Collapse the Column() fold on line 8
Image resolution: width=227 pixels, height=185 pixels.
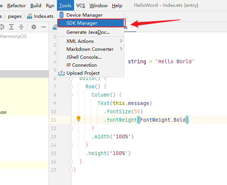(x=71, y=95)
